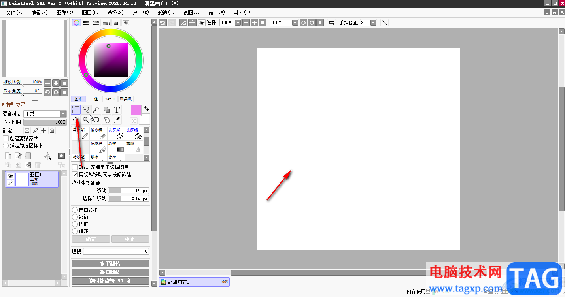Viewport: 565px width, 297px height.
Task: Click the 不透明度 opacity slider
Action: pos(45,122)
